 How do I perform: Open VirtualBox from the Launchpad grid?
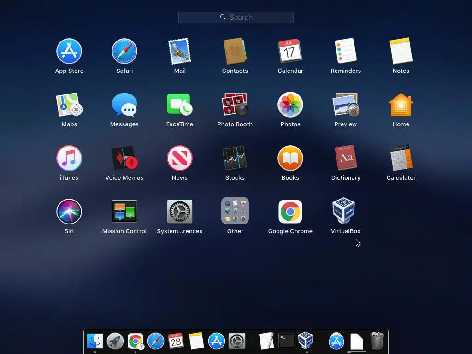pyautogui.click(x=344, y=211)
